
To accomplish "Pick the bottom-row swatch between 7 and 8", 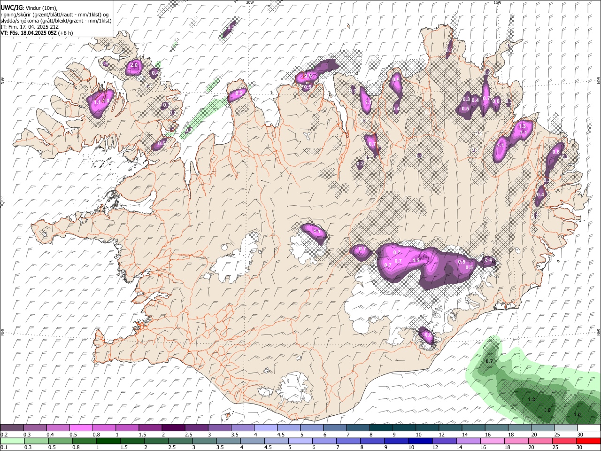I will pos(348,441).
